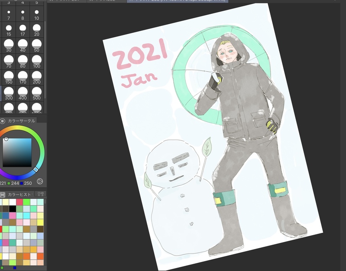
Task: Switch brush size to 150
Action: pyautogui.click(x=9, y=77)
